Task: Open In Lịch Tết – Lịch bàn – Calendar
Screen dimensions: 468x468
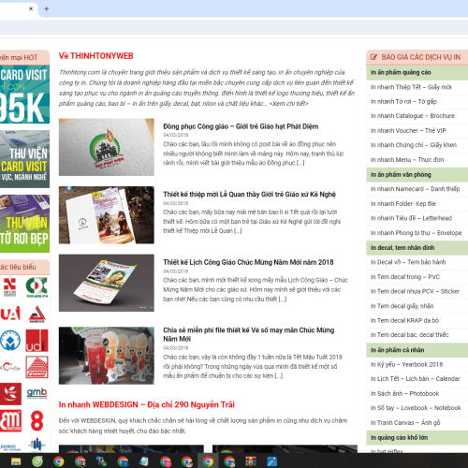Action: click(x=416, y=379)
